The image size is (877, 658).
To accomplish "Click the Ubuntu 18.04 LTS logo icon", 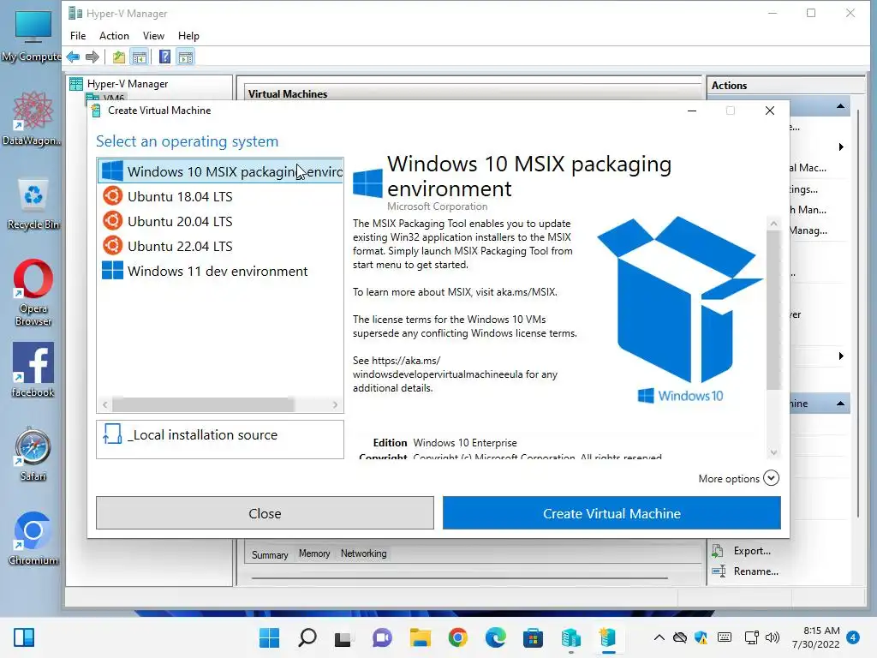I will click(112, 196).
